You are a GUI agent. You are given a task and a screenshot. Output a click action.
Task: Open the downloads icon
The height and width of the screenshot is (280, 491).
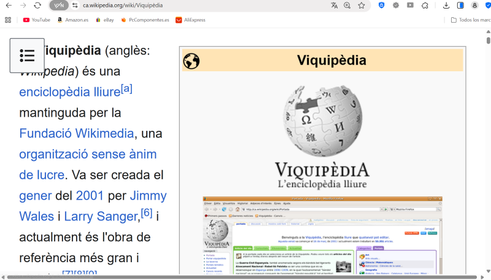pyautogui.click(x=446, y=6)
